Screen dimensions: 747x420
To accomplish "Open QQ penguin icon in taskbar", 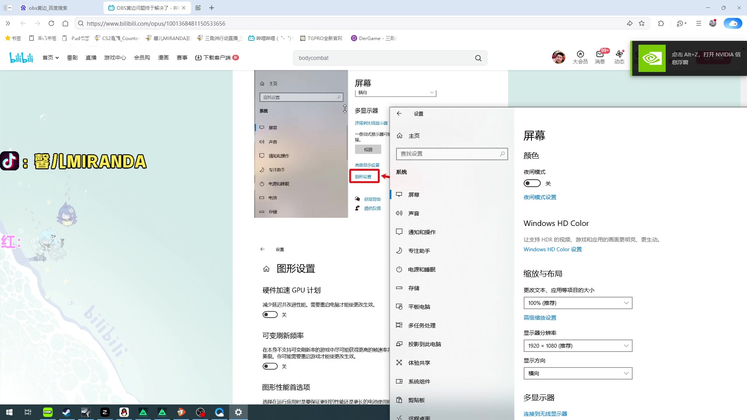I will pos(124,412).
